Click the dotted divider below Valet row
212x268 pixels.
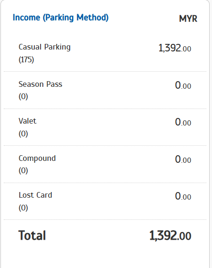[x=105, y=146]
